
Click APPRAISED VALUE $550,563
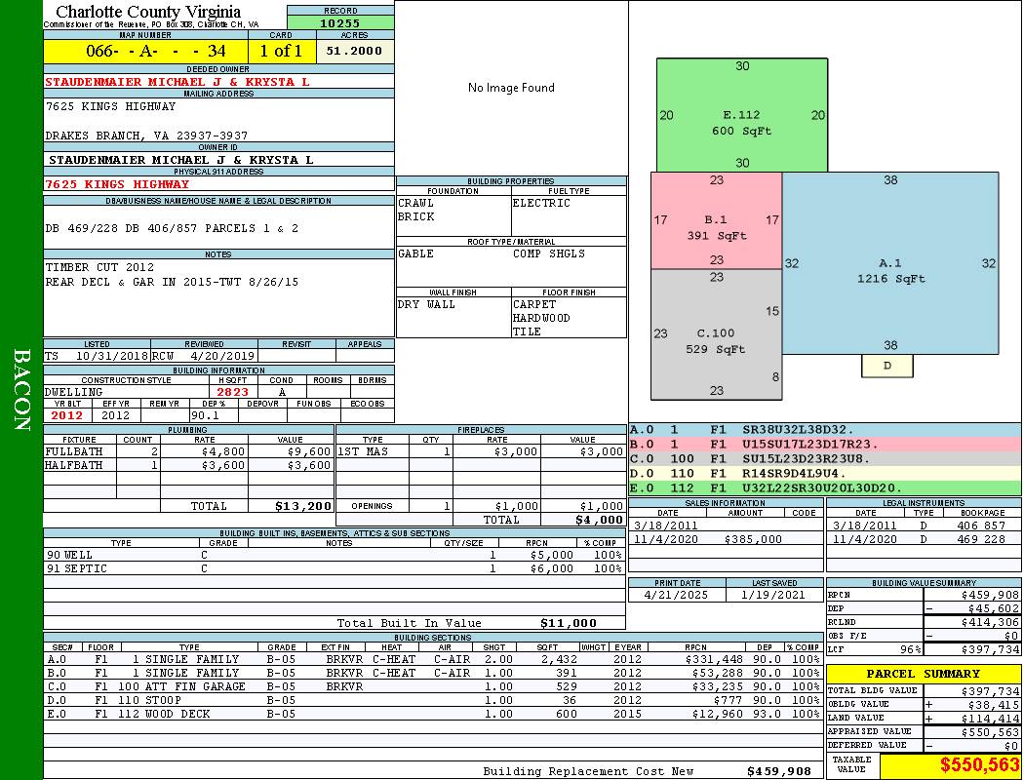pos(990,732)
